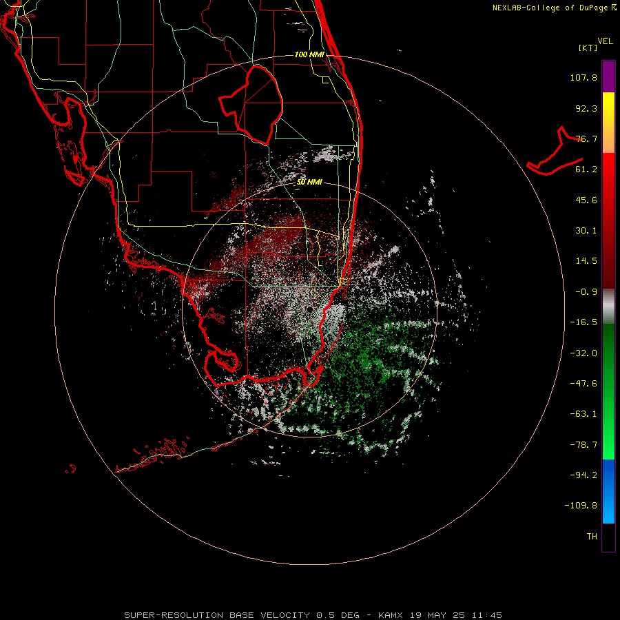Click the TH legend label
The height and width of the screenshot is (620, 620).
(592, 537)
